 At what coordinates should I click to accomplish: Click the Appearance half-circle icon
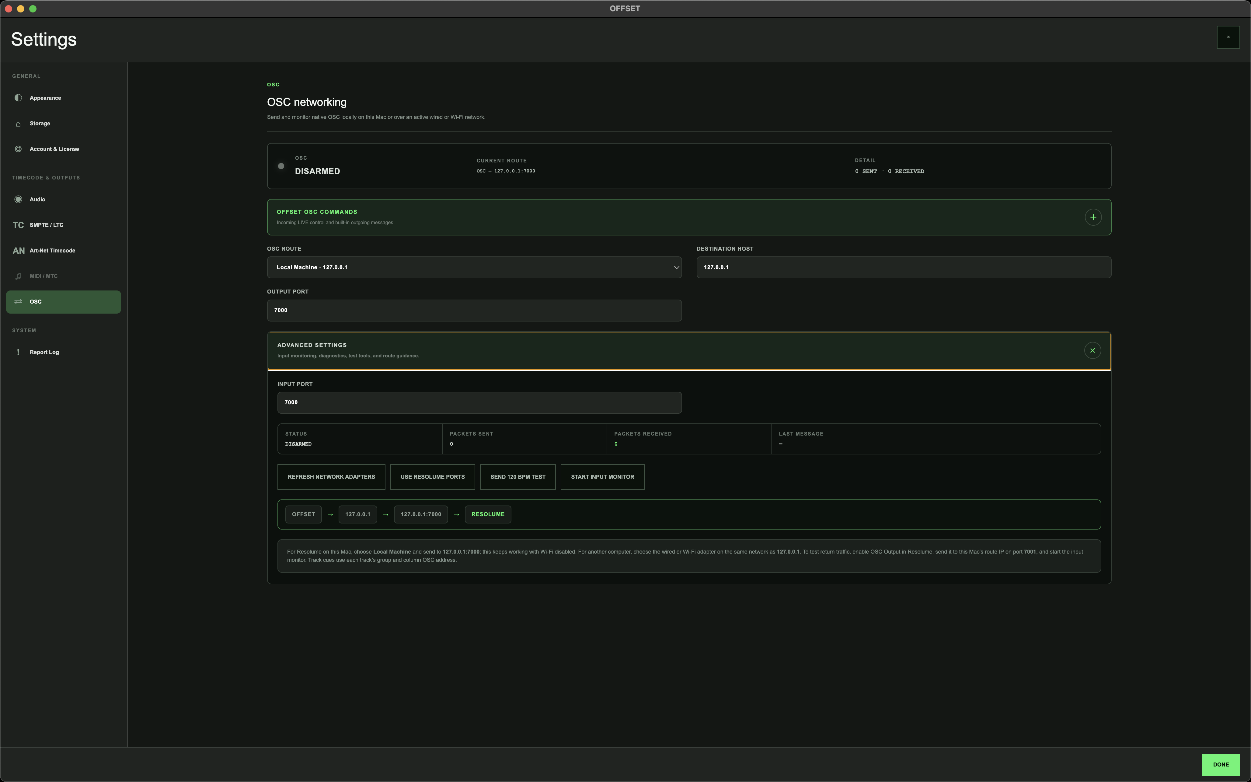tap(18, 98)
